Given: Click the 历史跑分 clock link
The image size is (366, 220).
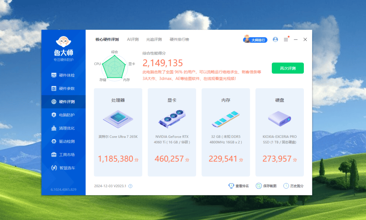Looking at the screenshot, I should pyautogui.click(x=294, y=186).
